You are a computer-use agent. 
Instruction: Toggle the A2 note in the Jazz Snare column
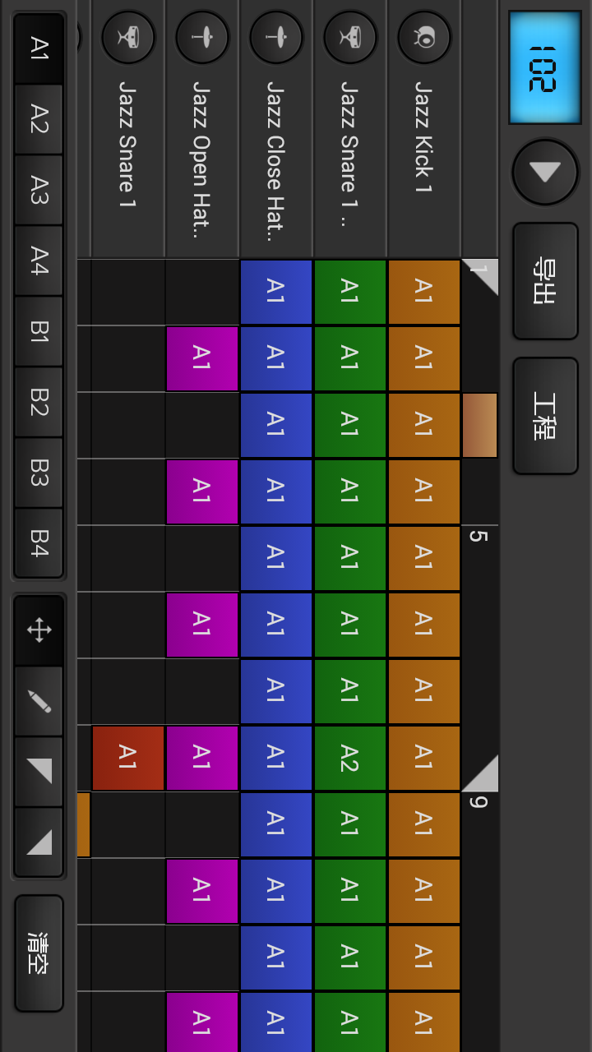point(349,758)
